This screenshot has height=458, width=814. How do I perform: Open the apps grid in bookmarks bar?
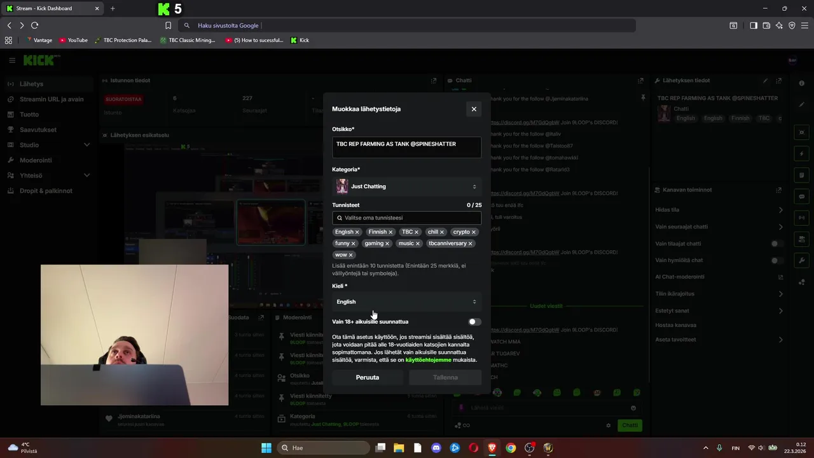click(x=8, y=40)
